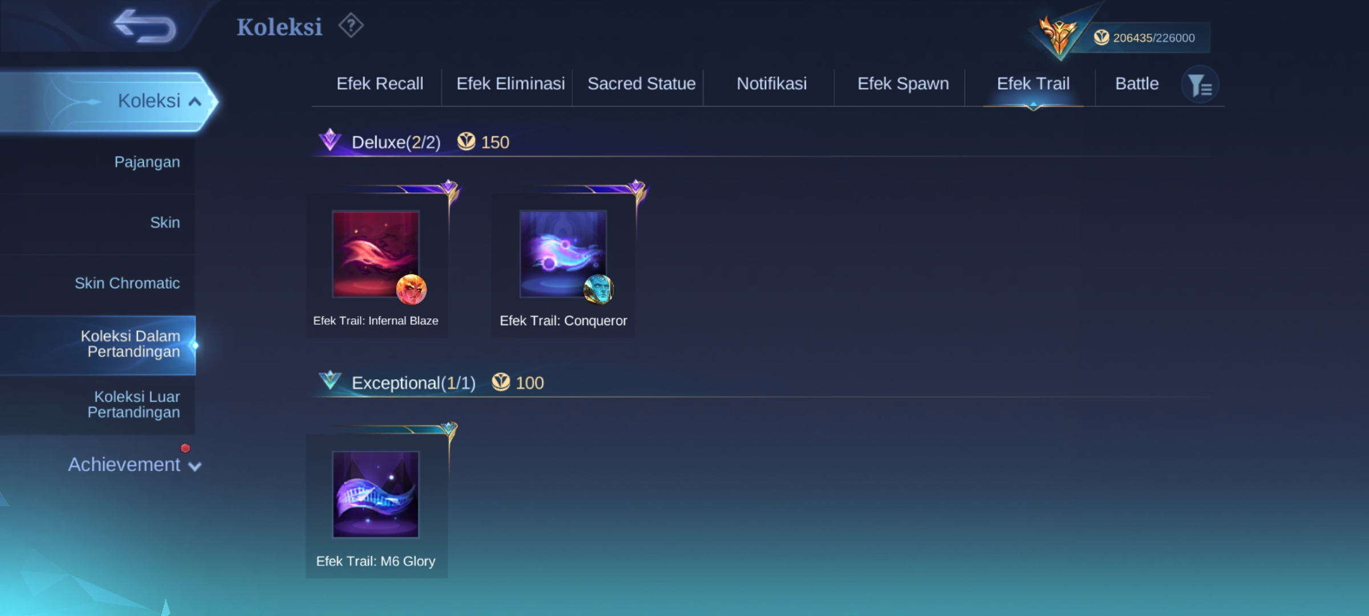Screen dimensions: 1369x616
Task: Tap the orange collector rank emblem
Action: [x=1058, y=35]
